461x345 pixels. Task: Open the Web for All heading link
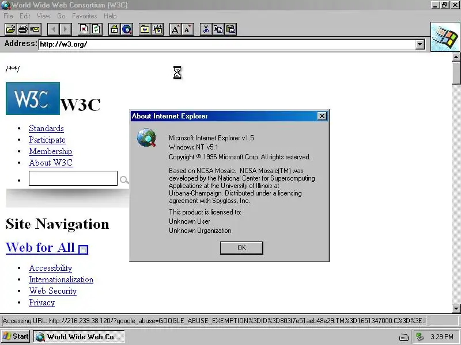click(x=40, y=248)
